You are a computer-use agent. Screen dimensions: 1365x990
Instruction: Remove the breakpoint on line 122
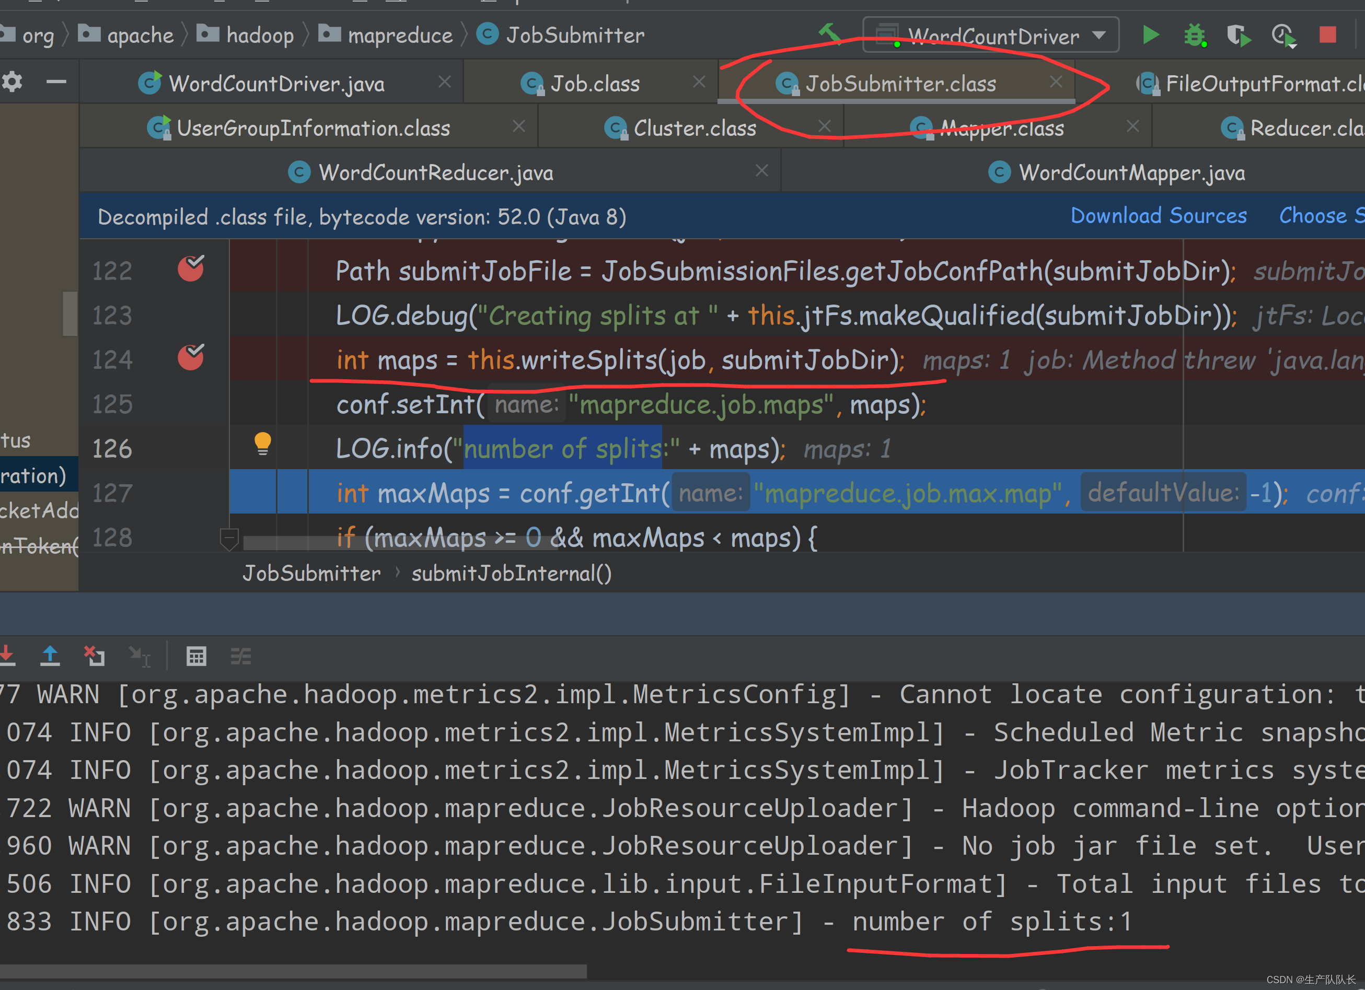coord(191,269)
